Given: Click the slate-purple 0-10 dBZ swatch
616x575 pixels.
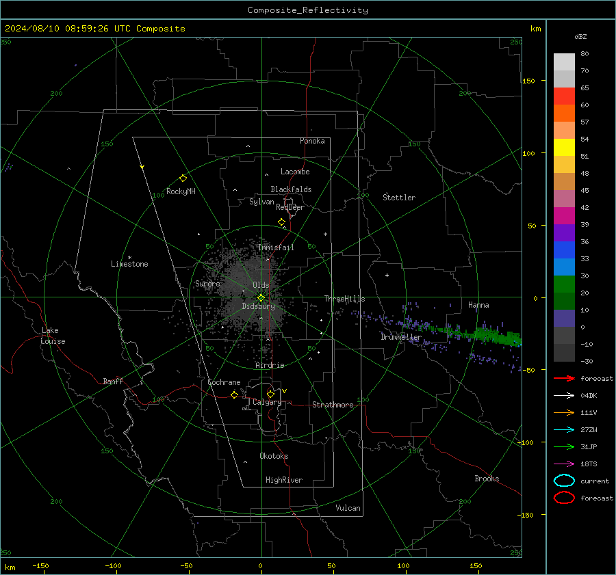Looking at the screenshot, I should pos(564,319).
